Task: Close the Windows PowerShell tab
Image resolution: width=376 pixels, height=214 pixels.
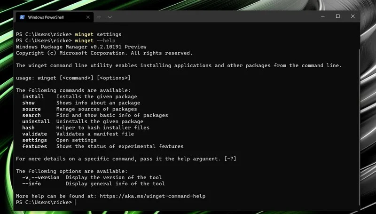Action: (87, 17)
